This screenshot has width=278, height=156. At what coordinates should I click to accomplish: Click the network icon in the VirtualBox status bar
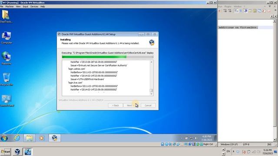pyautogui.click(x=174, y=144)
